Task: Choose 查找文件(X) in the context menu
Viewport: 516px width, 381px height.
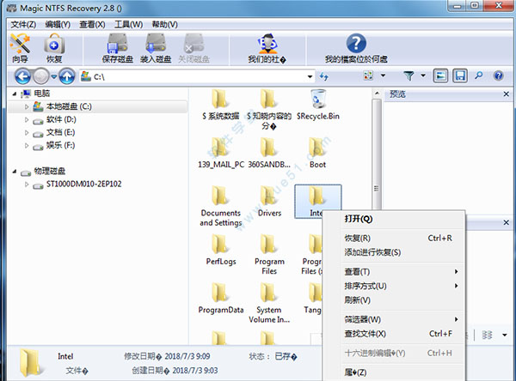Action: 394,334
